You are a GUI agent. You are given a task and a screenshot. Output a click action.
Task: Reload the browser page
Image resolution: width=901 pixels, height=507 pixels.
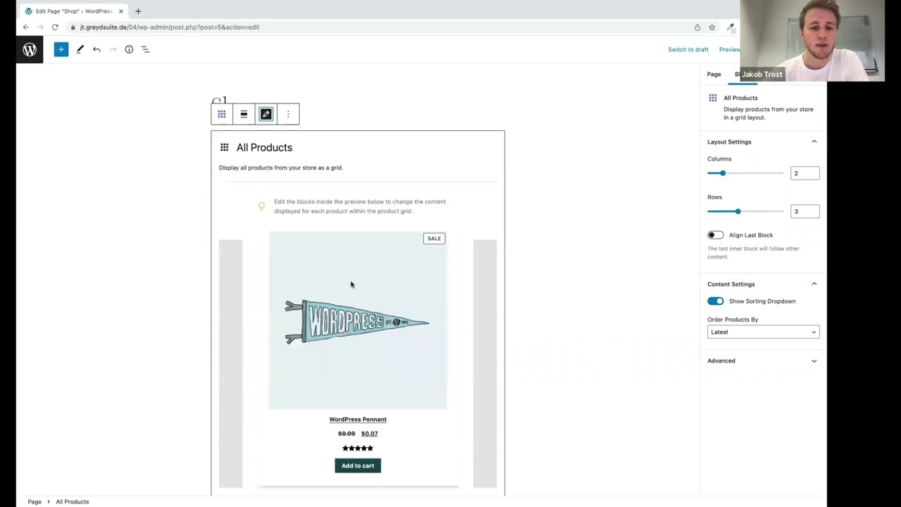coord(55,27)
